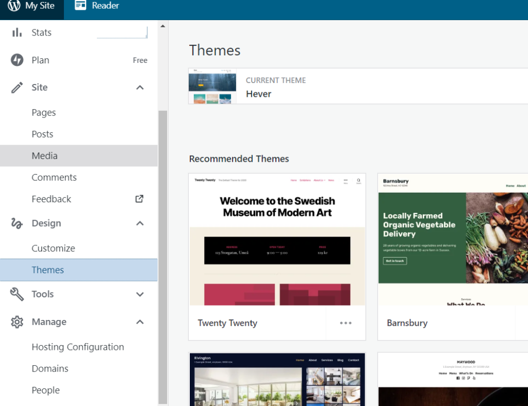Click the Design squiggle icon

click(x=17, y=223)
